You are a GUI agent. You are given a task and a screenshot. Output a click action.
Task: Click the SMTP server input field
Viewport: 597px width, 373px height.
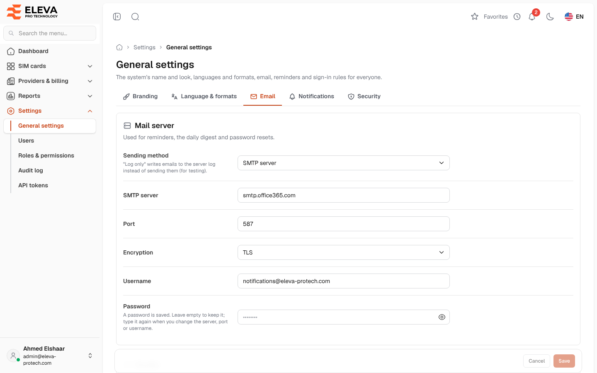(343, 195)
